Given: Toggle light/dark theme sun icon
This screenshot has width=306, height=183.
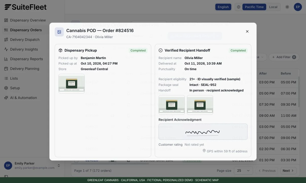Looking at the screenshot, I should (287, 7).
